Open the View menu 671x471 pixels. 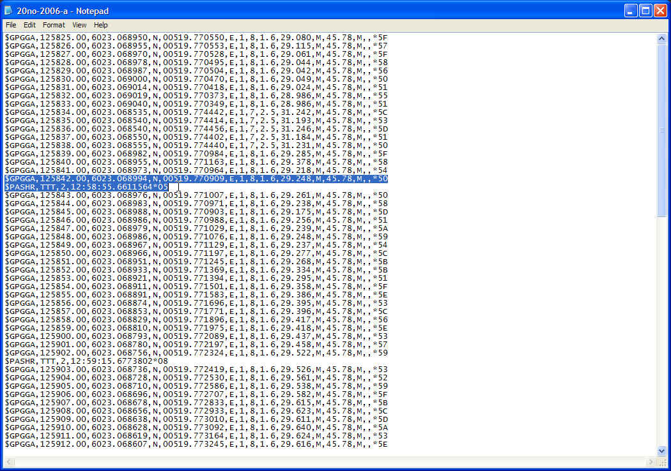[79, 25]
